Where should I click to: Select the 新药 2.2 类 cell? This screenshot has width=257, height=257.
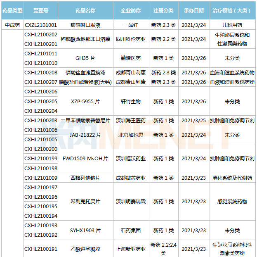pyautogui.click(x=164, y=39)
